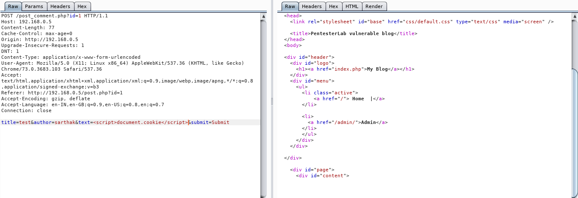578x198 pixels.
Task: Click the User-Agent header line
Action: [x=123, y=63]
